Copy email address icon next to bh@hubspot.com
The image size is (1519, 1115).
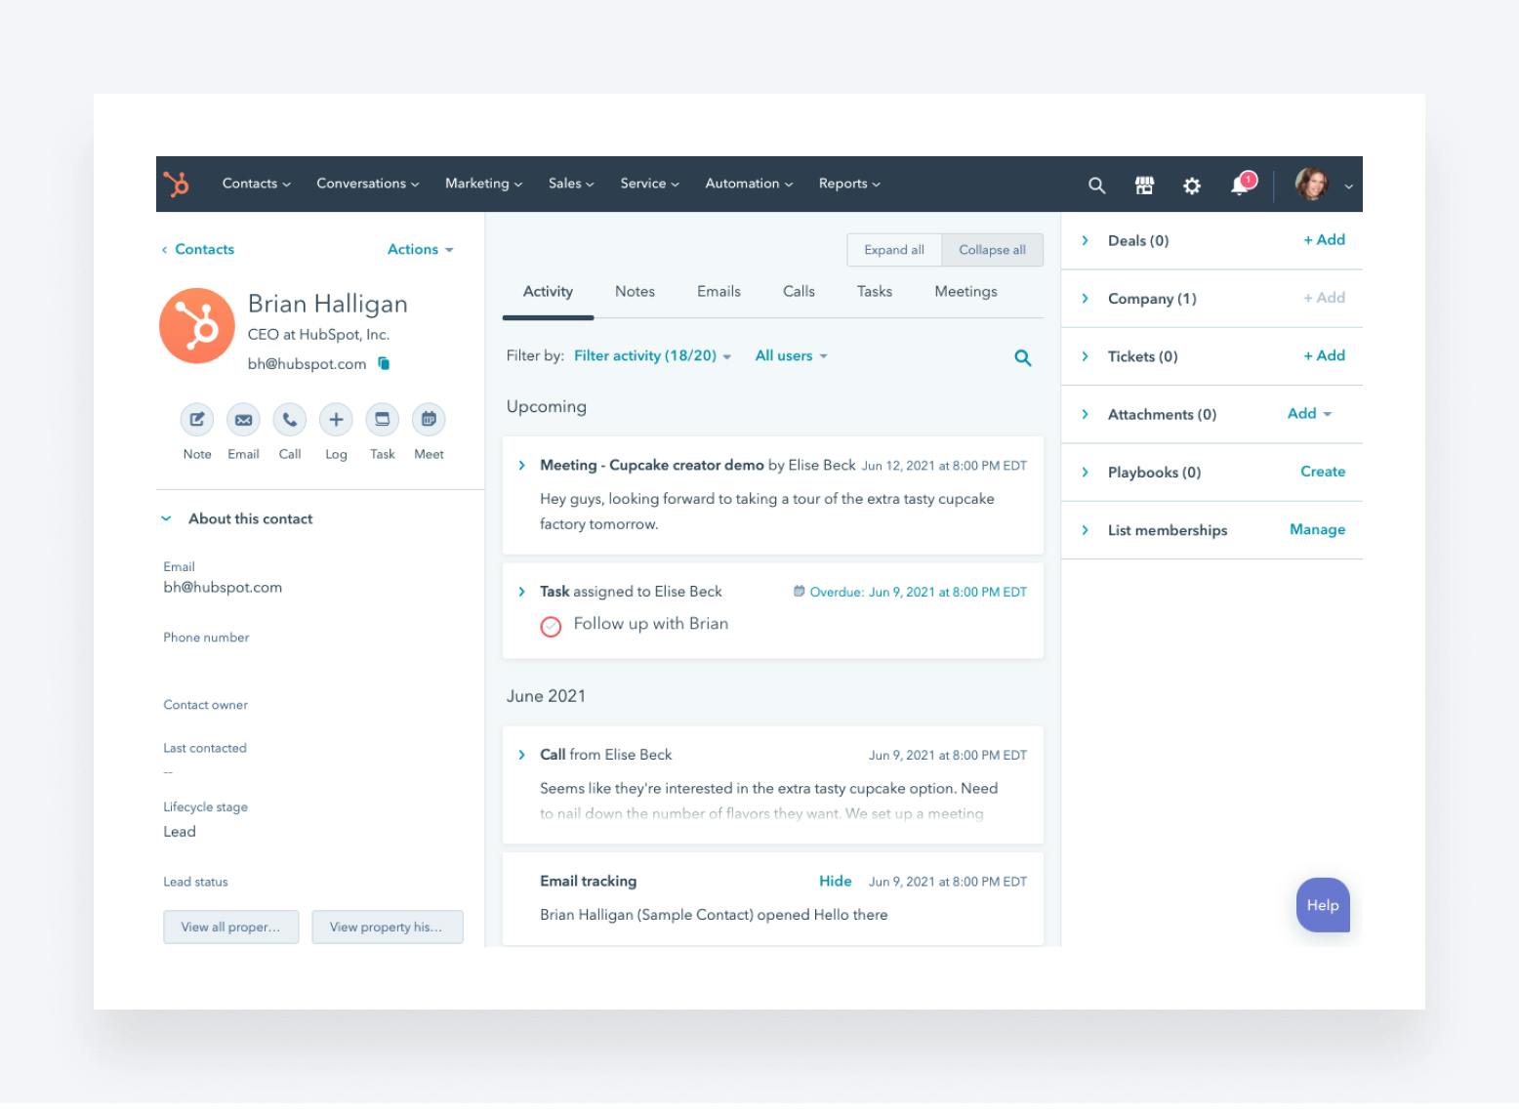[384, 363]
